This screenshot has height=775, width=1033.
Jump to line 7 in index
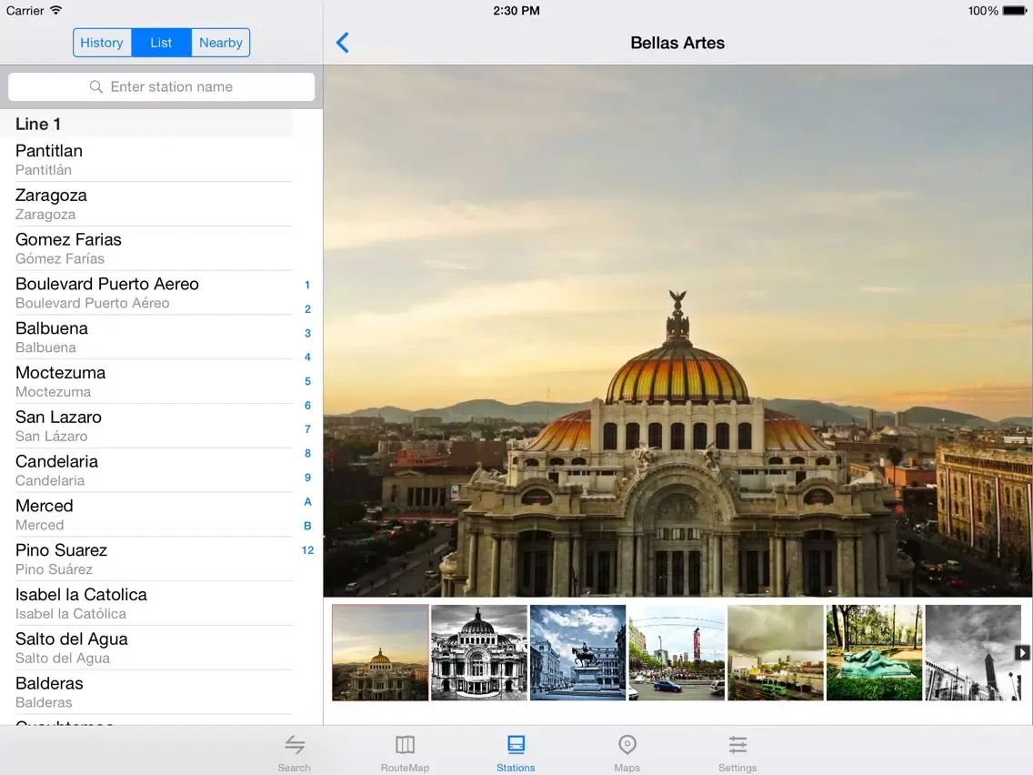pyautogui.click(x=307, y=429)
